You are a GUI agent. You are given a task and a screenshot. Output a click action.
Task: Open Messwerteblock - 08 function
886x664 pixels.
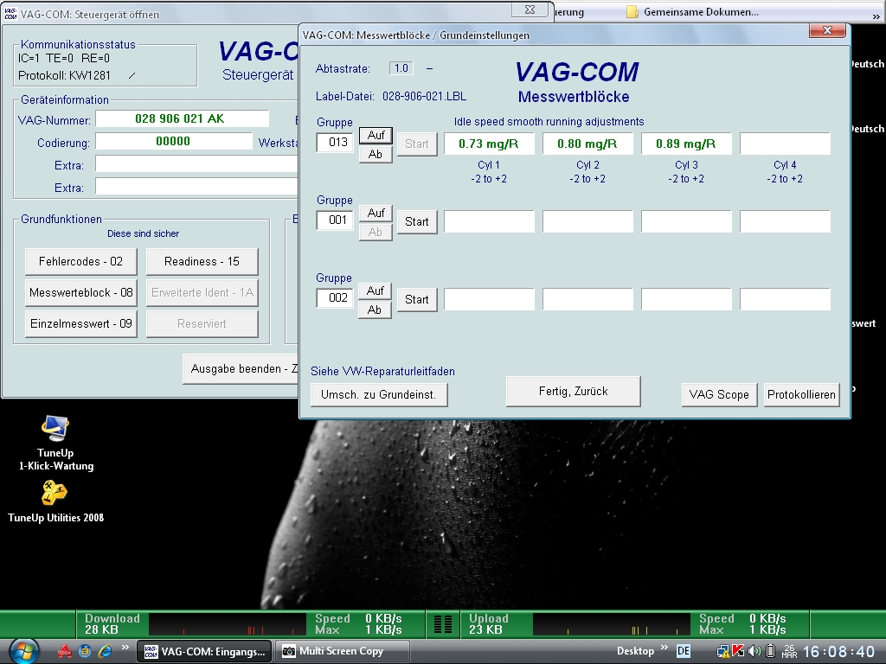(x=80, y=292)
